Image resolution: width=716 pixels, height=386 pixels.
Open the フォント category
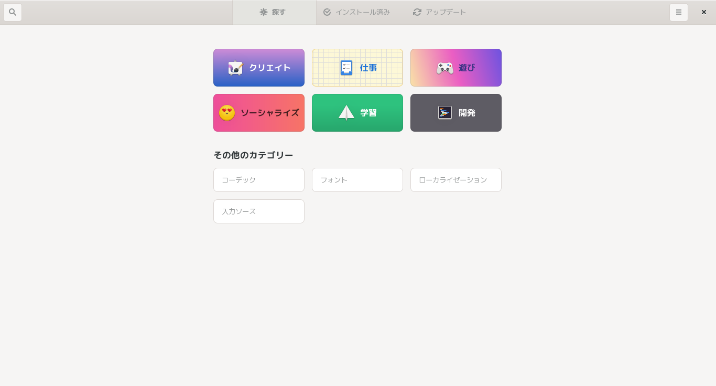(x=357, y=180)
